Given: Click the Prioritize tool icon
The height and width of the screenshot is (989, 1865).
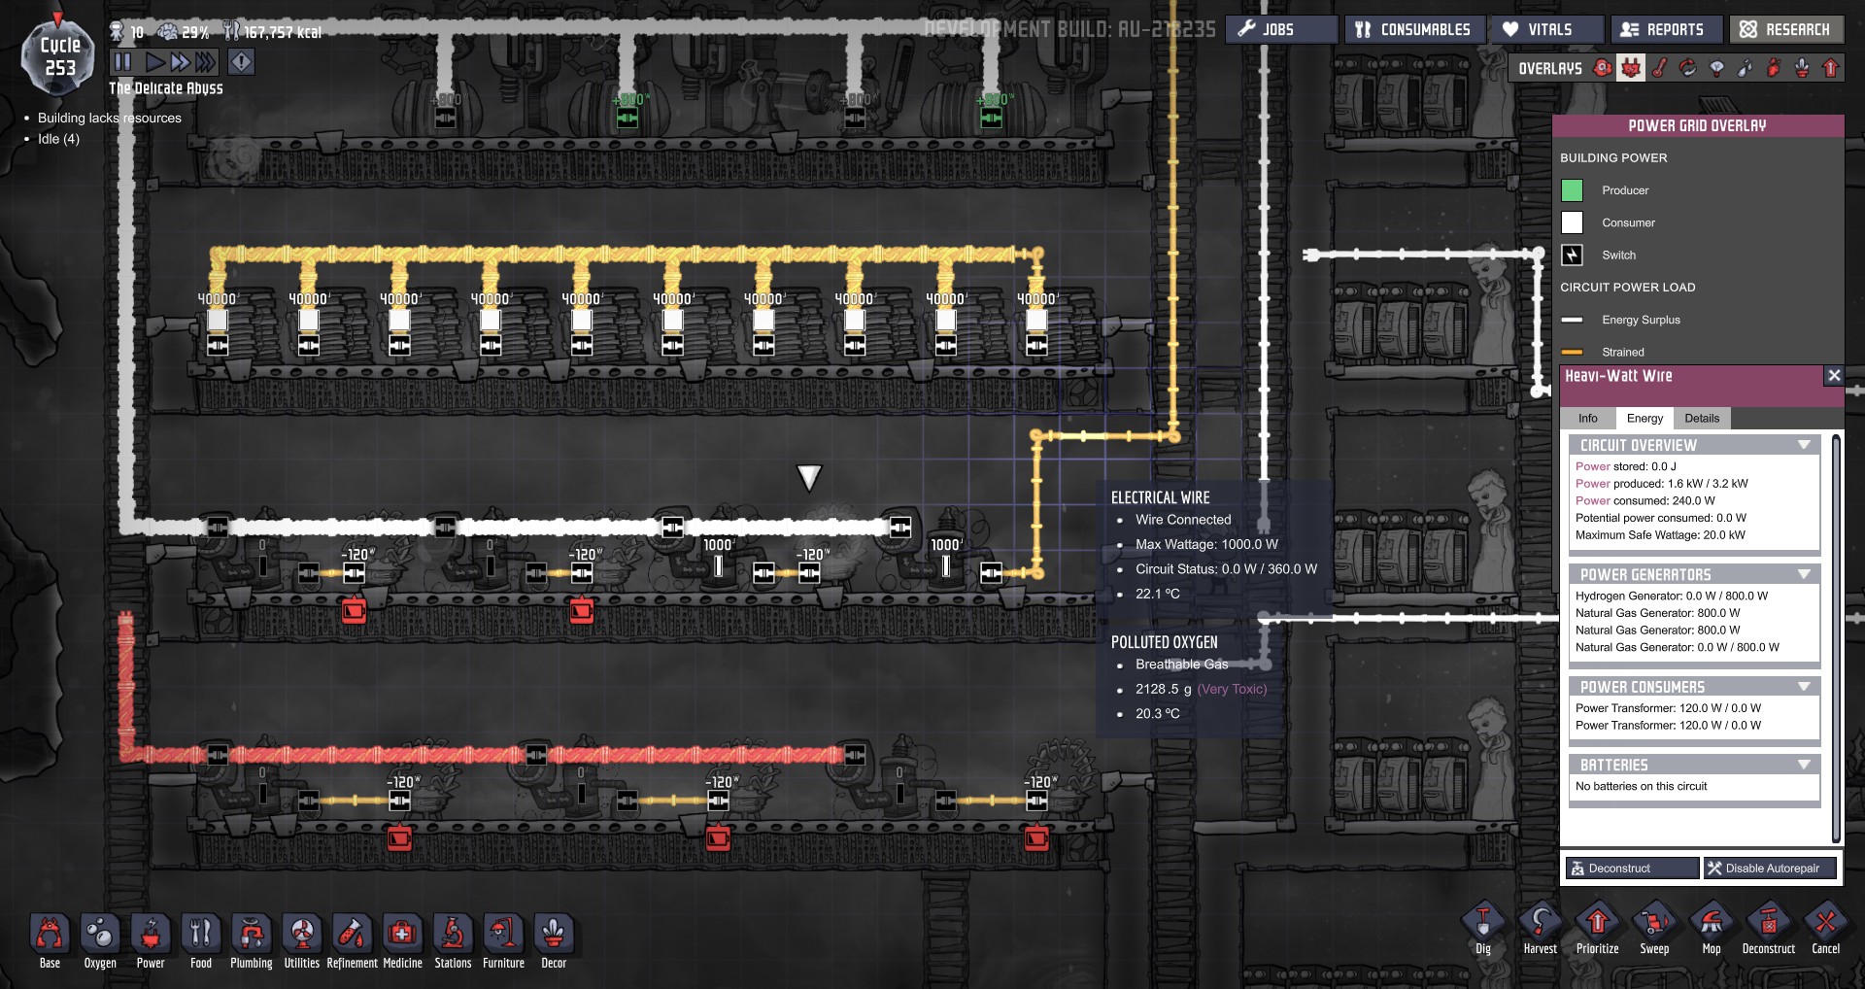Looking at the screenshot, I should click(1597, 923).
